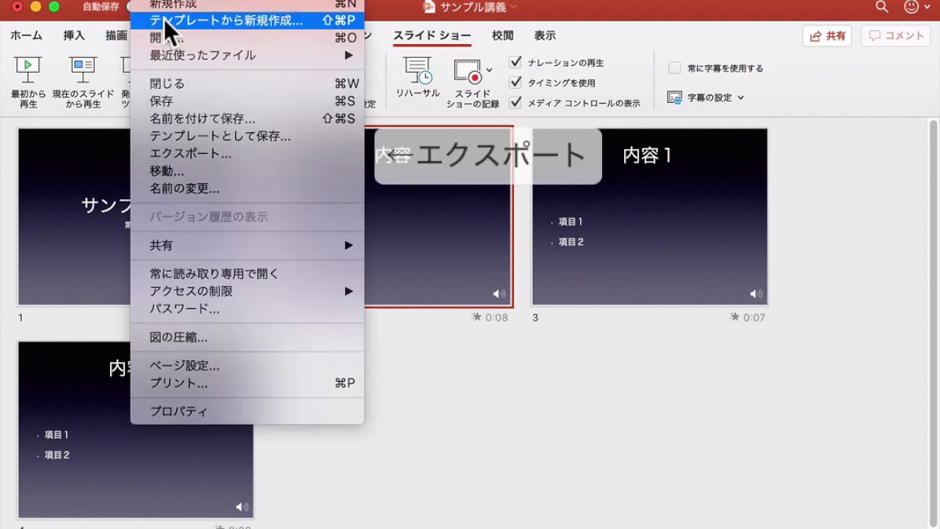Image resolution: width=940 pixels, height=529 pixels.
Task: Choose プリント menu item
Action: tap(247, 384)
